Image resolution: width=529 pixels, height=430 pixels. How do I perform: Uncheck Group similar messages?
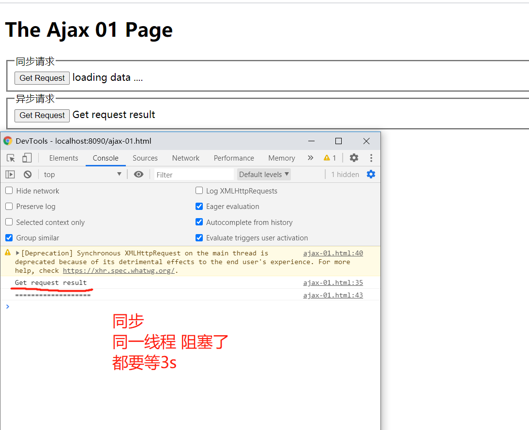8,237
